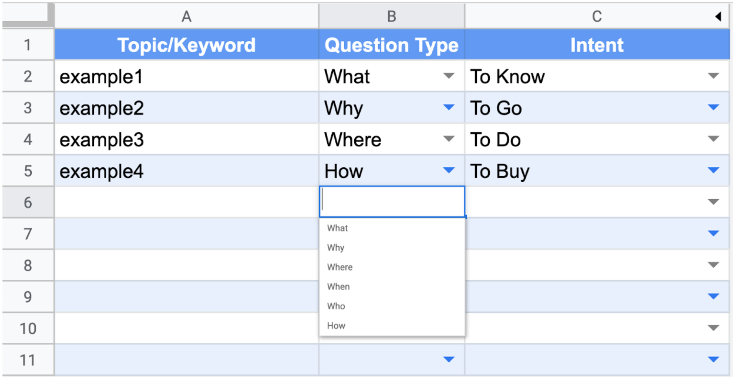Choose What from the dropdown list
Screen dimensions: 733x378
tap(392, 228)
